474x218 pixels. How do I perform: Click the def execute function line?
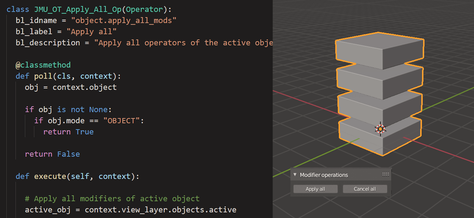click(x=77, y=176)
